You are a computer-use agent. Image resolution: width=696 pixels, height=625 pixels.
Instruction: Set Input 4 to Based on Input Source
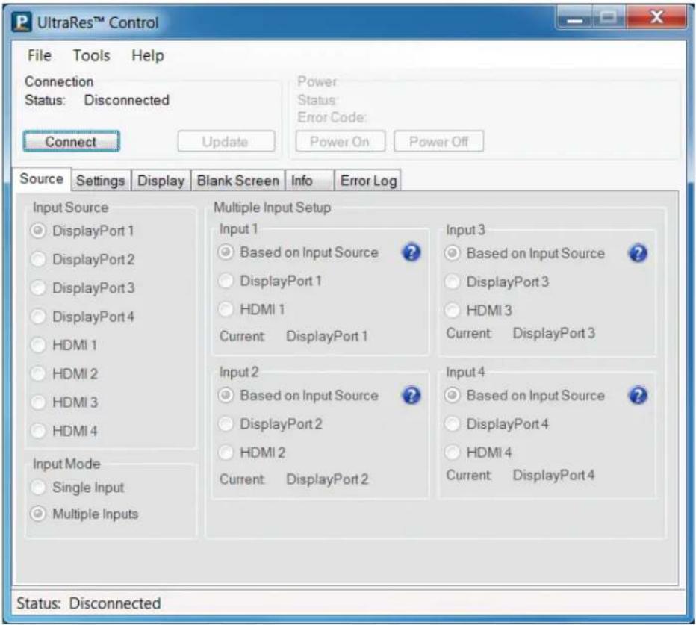coord(453,395)
